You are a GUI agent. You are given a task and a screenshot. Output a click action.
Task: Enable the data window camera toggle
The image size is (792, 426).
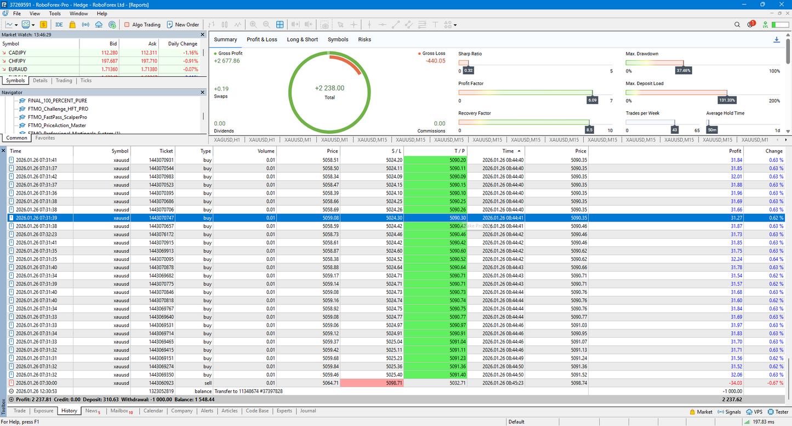coord(325,25)
